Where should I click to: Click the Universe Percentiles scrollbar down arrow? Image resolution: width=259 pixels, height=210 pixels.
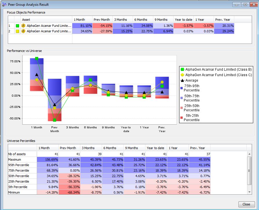[x=249, y=192]
